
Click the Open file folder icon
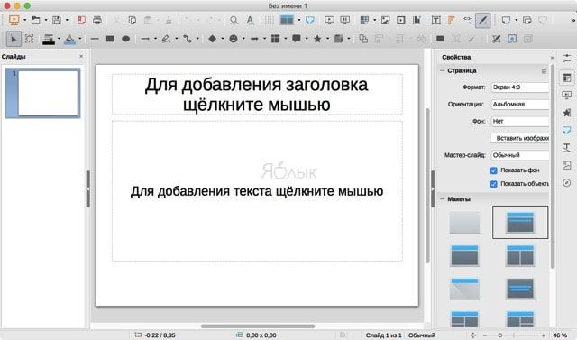36,20
